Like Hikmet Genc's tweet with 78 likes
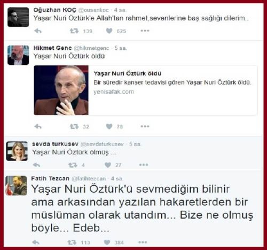Viewport: 267px width, 250px height. coord(109,126)
